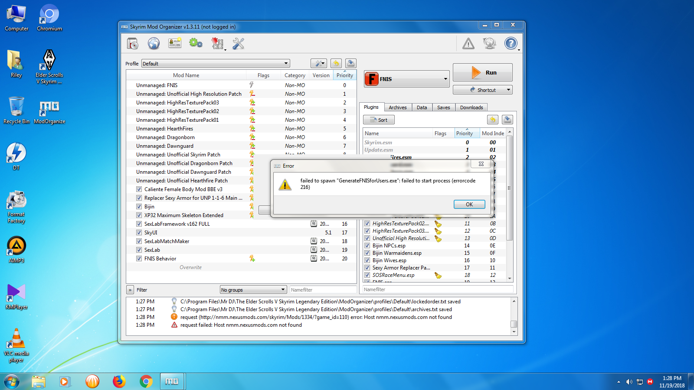Show hidden system tray icons
This screenshot has width=694, height=390.
coord(619,382)
